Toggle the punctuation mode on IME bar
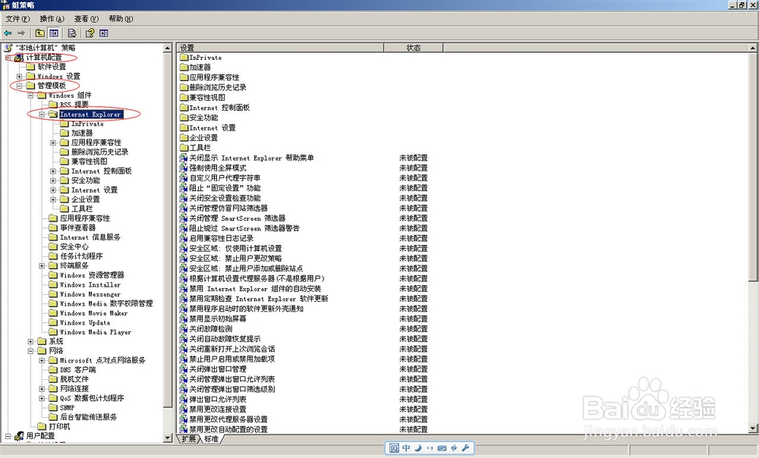 click(430, 448)
